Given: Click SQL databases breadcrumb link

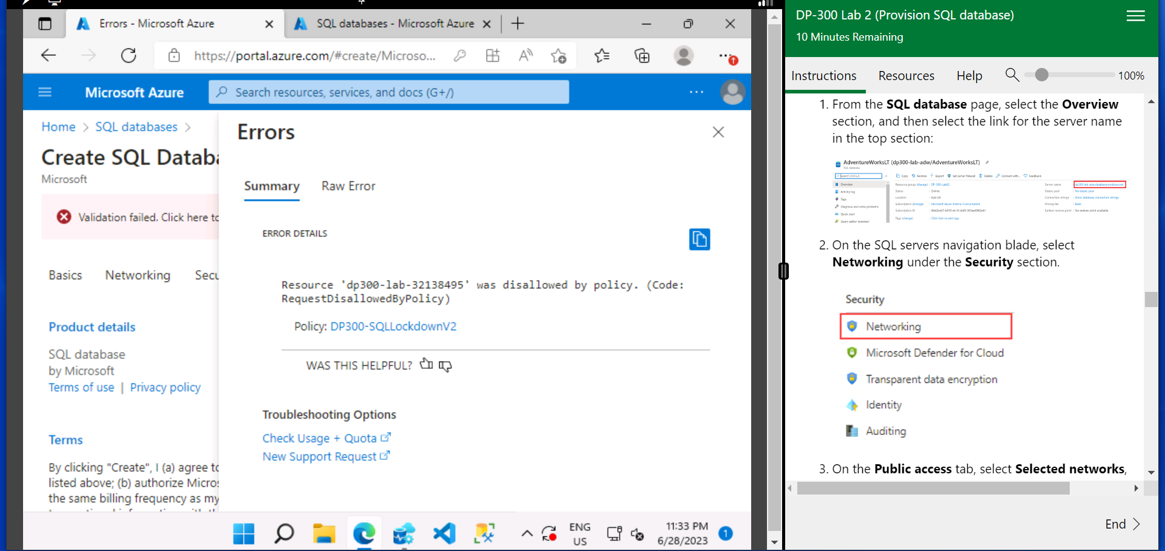Looking at the screenshot, I should click(137, 127).
